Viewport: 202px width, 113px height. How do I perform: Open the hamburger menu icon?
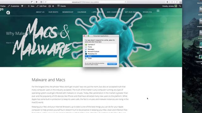click(x=158, y=11)
